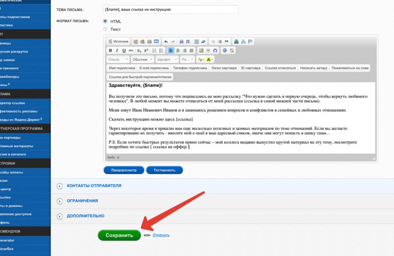Expand the Контакты отправителя section
The height and width of the screenshot is (256, 394).
pos(94,186)
